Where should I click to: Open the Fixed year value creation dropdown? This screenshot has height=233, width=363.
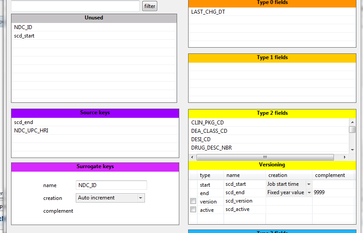click(x=309, y=192)
